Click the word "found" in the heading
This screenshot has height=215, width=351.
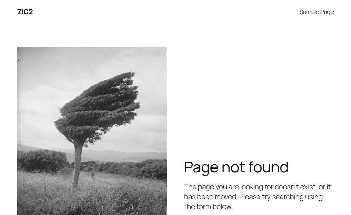268,167
